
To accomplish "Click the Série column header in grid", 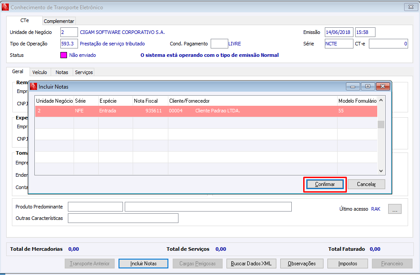I will click(86, 101).
